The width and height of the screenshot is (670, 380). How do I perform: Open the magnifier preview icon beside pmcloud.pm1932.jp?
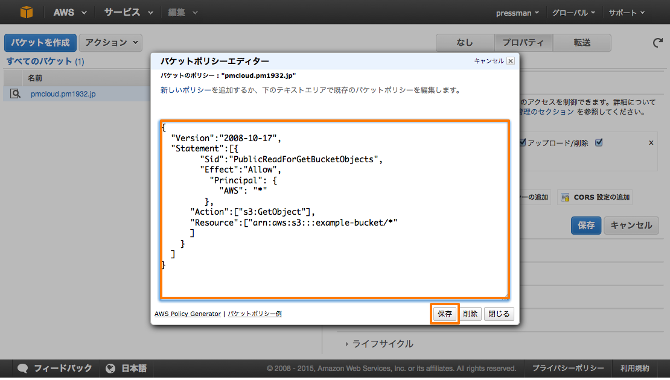(14, 94)
